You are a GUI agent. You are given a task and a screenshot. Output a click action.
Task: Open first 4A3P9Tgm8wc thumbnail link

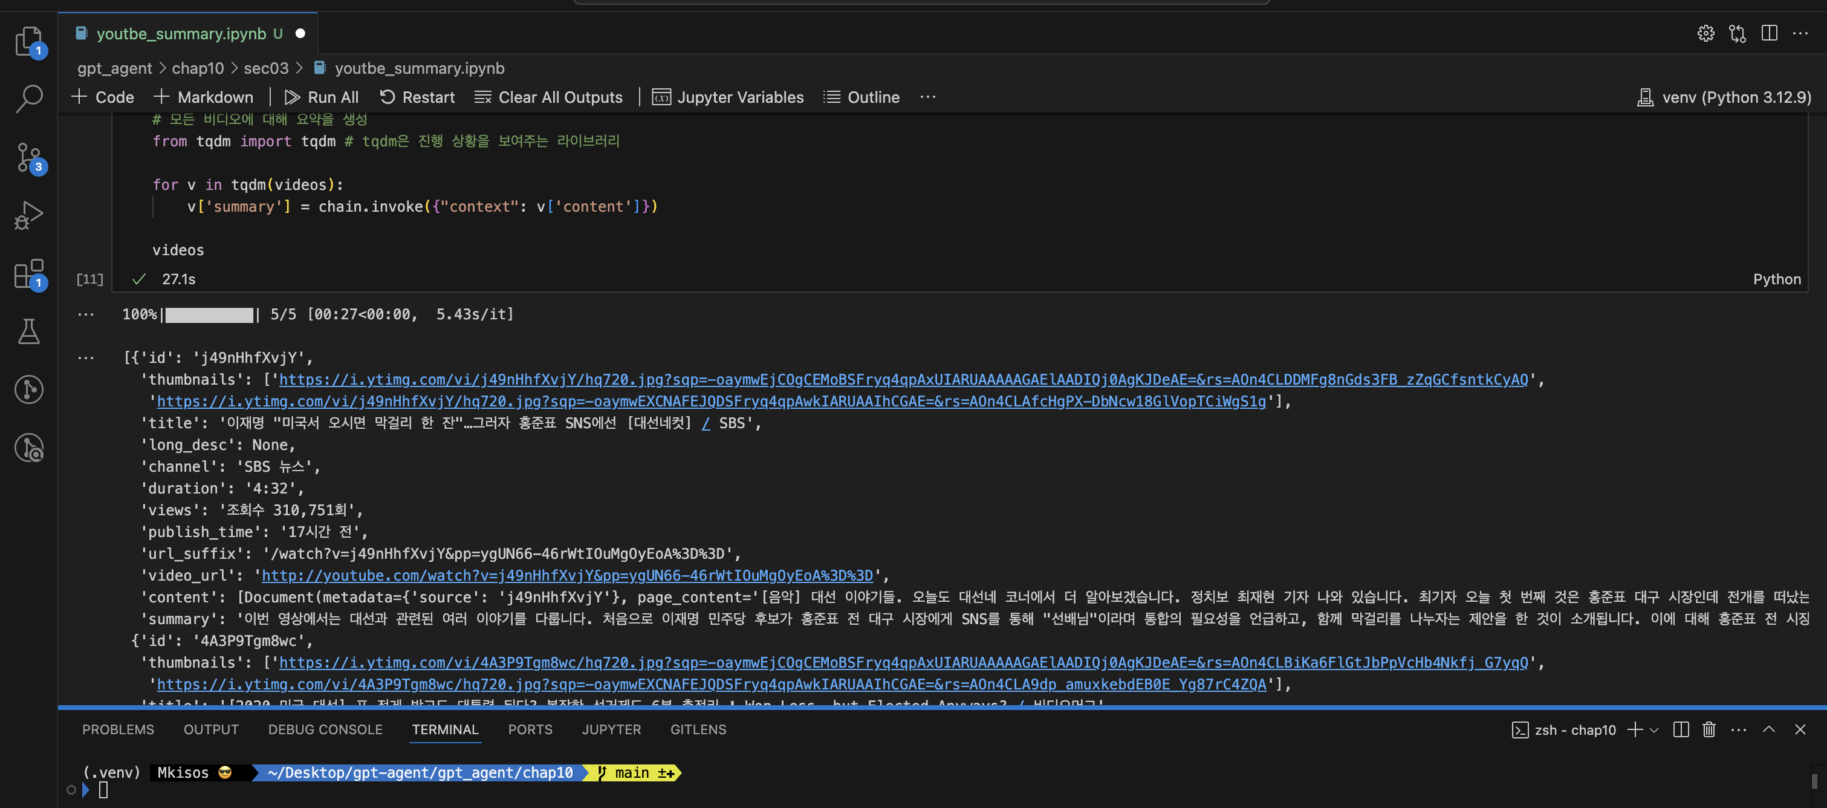(x=903, y=663)
